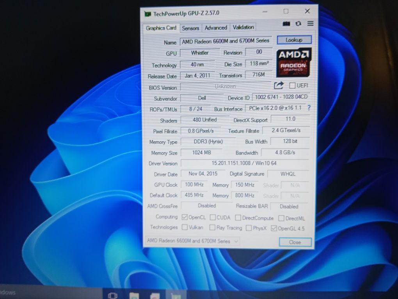398x299 pixels.
Task: Click the GPU Clock value 100 MHz
Action: click(194, 185)
